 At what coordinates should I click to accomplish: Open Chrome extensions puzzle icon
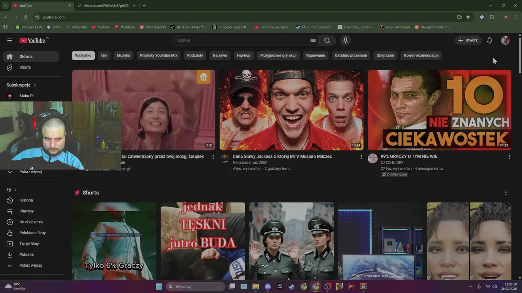(x=491, y=17)
